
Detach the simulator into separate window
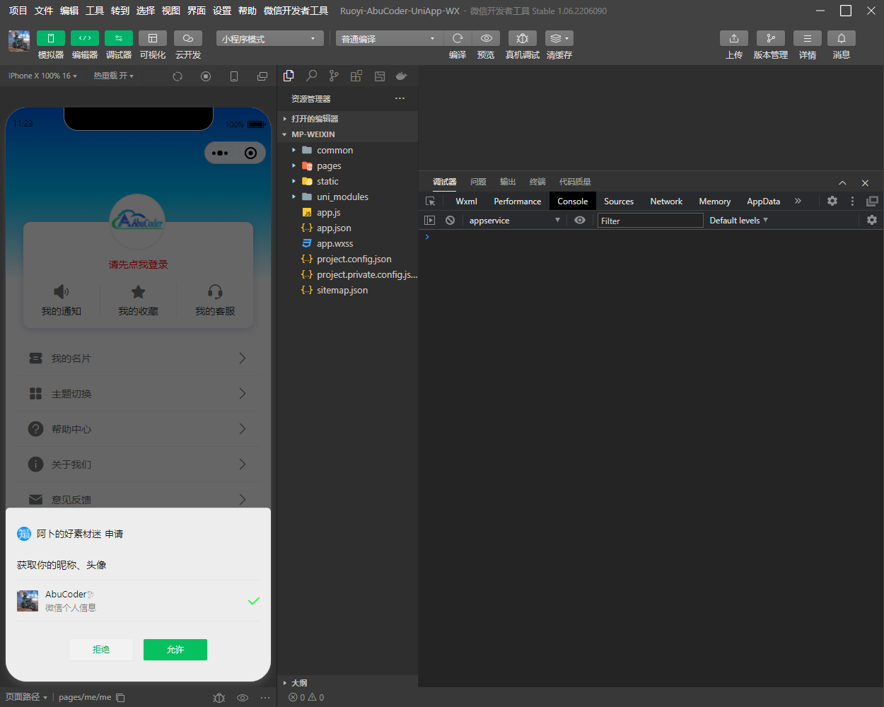coord(262,76)
